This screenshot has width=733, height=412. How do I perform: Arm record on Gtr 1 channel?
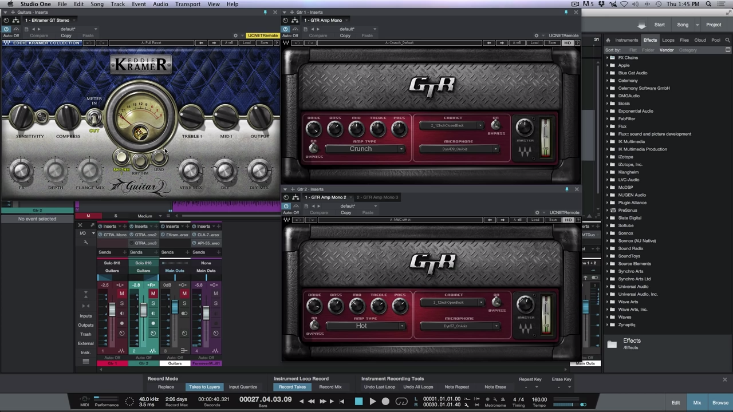pos(121,323)
